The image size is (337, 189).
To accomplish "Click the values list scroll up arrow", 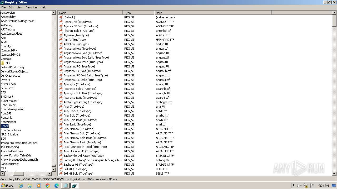I will pos(334,13).
